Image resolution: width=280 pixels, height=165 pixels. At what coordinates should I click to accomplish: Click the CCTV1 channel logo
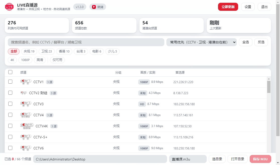26,82
